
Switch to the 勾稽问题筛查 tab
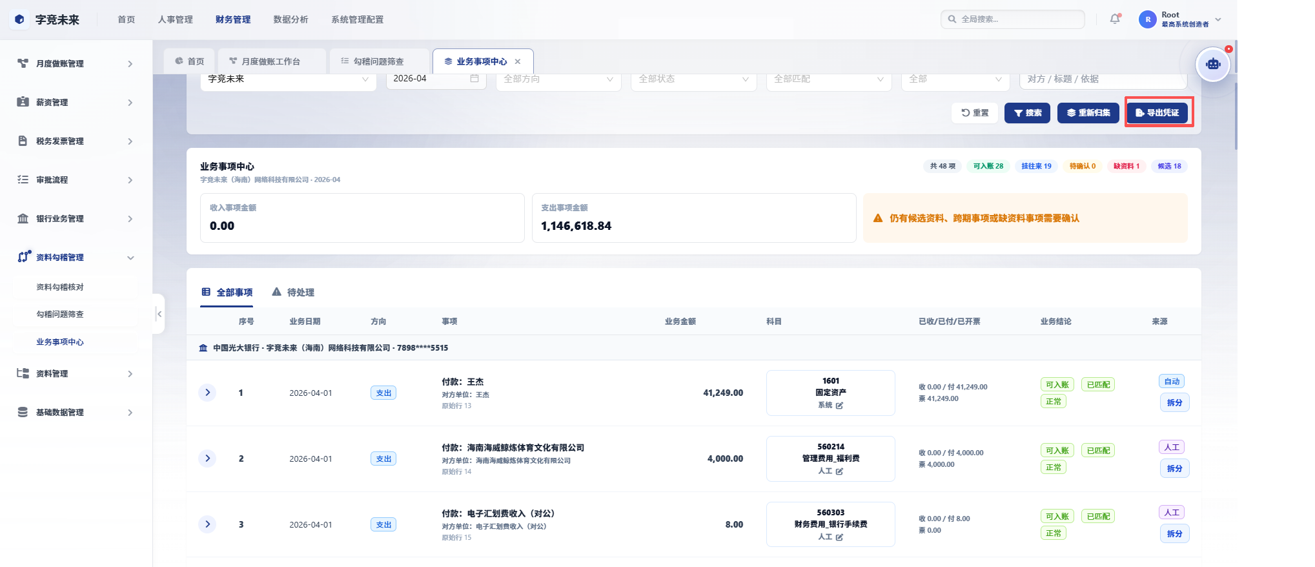[379, 61]
